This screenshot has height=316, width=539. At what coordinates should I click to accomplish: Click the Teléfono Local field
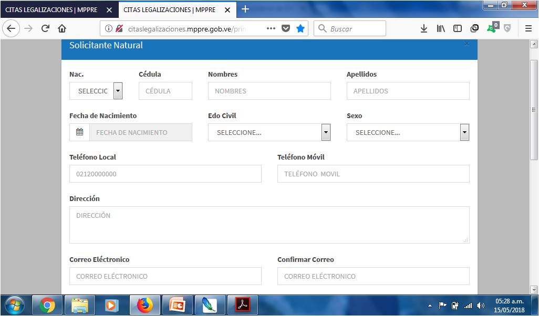pos(165,174)
